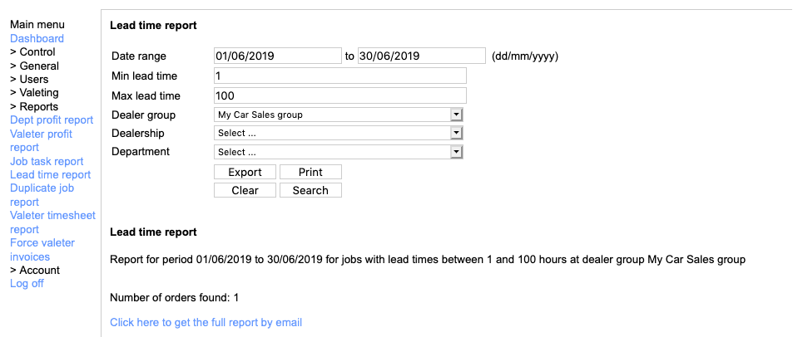Image resolution: width=798 pixels, height=337 pixels.
Task: Click Log off in the sidebar
Action: tap(27, 283)
